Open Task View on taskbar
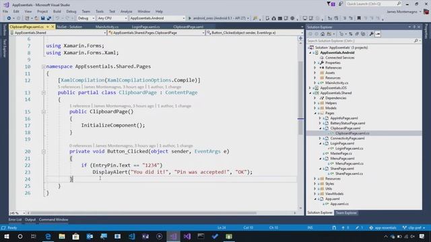This screenshot has height=242, width=431. click(x=34, y=236)
